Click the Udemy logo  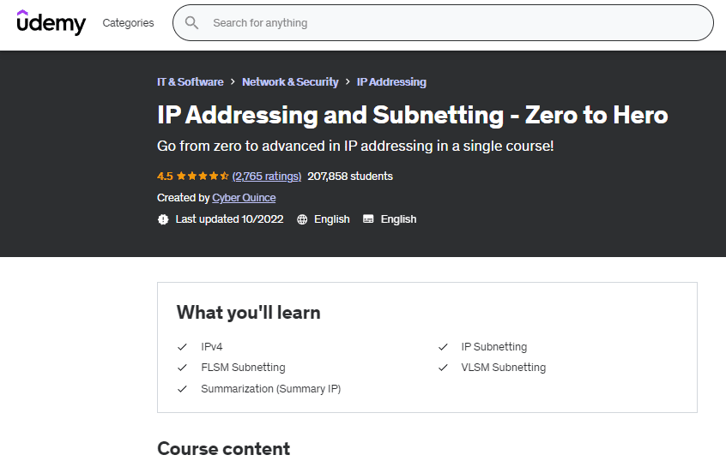coord(51,22)
